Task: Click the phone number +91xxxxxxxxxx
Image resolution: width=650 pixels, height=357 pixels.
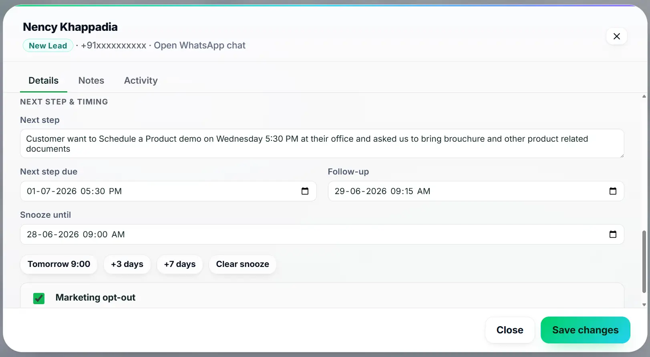Action: click(x=113, y=45)
